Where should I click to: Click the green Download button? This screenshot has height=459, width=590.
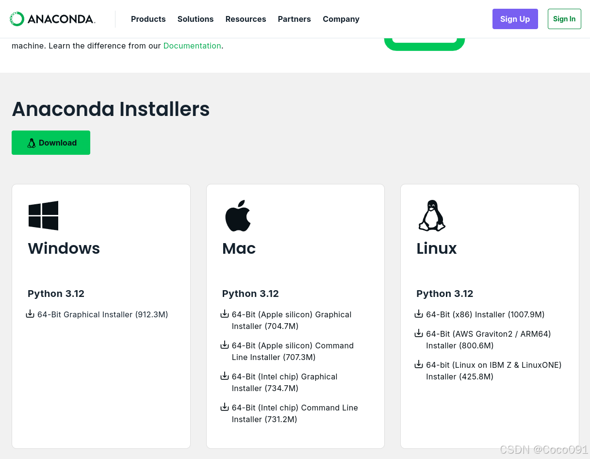pos(51,143)
